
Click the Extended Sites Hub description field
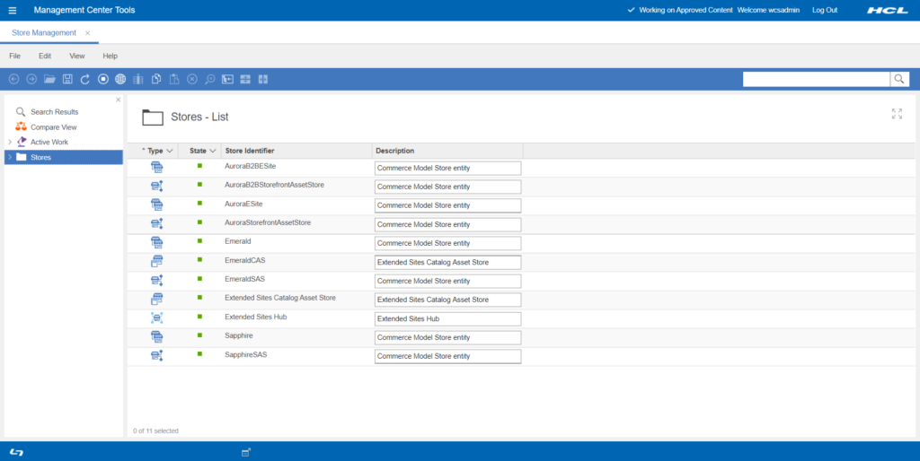447,318
